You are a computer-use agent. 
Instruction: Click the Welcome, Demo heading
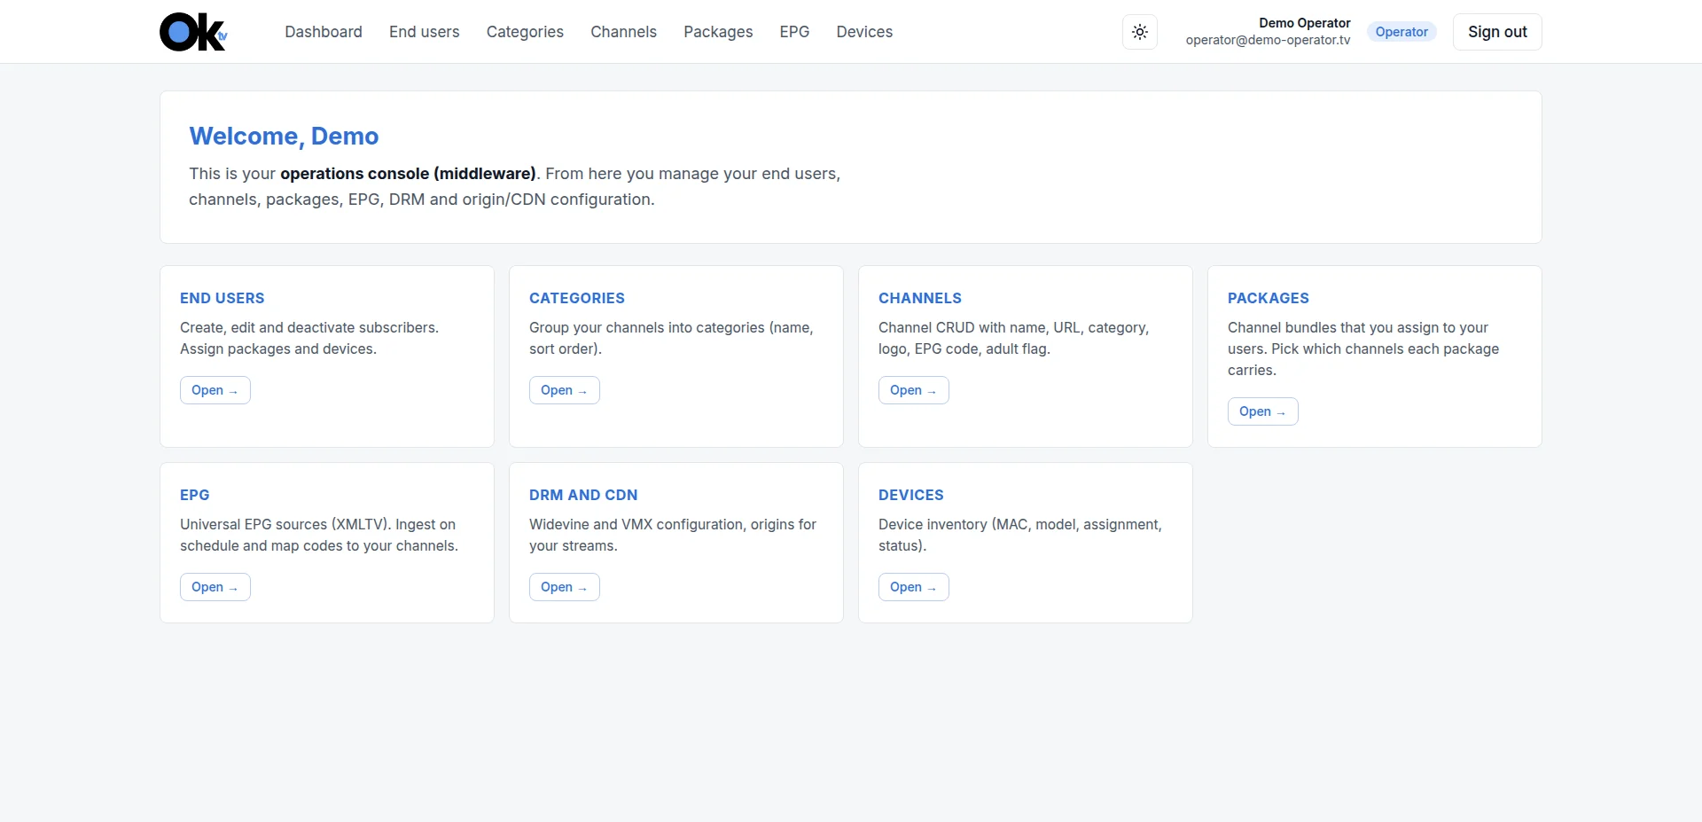point(284,136)
